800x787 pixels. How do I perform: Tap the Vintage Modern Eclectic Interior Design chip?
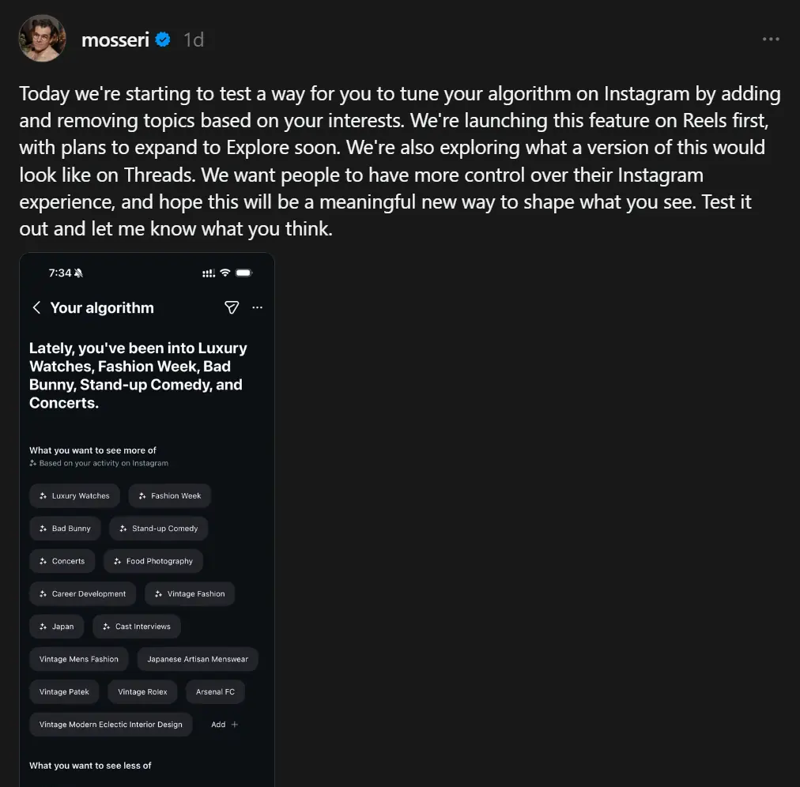point(111,724)
